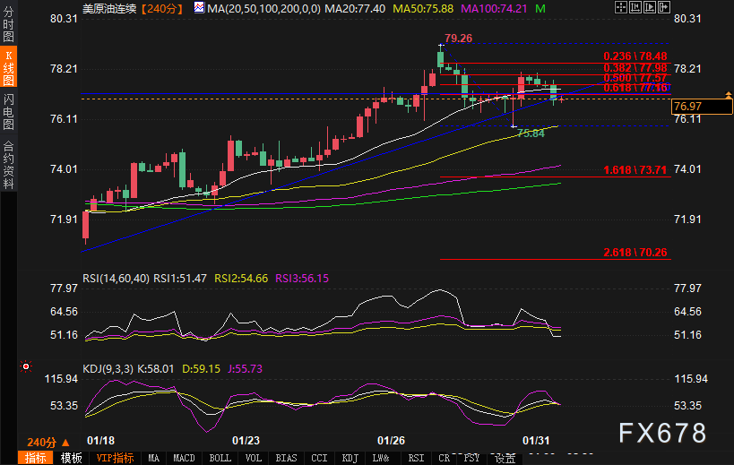Click the 75.84 low price label

[531, 133]
